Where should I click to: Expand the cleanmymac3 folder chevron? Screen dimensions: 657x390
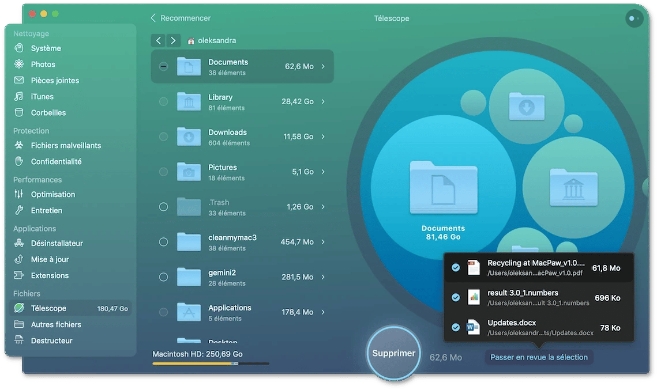(x=323, y=242)
